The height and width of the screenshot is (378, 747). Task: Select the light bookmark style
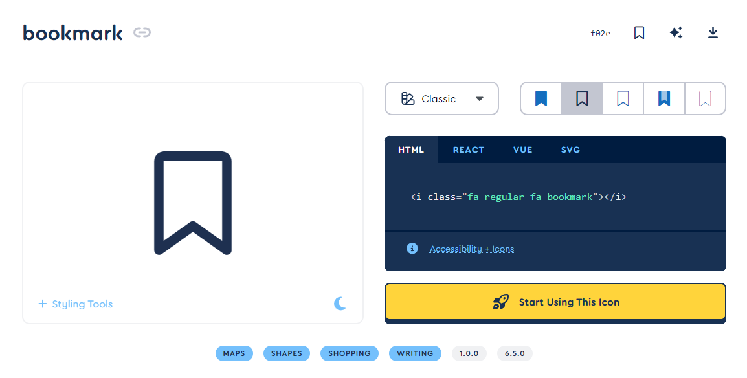point(623,98)
